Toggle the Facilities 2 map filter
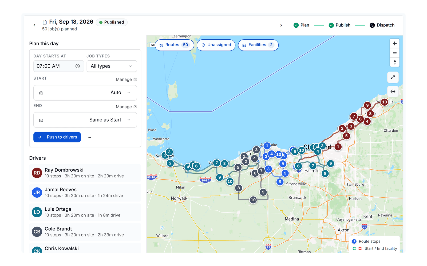The height and width of the screenshot is (266, 427). (x=258, y=45)
